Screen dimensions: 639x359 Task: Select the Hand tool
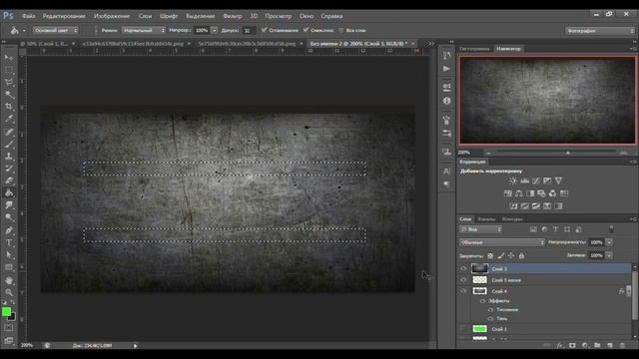coord(9,280)
